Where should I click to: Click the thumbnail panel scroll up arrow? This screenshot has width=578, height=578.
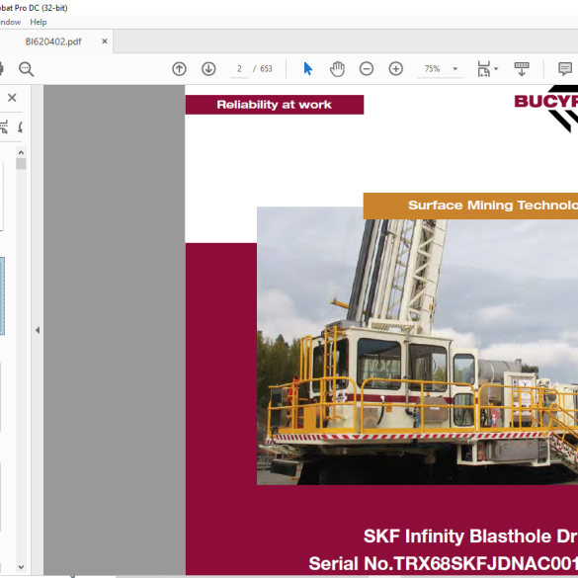coord(21,152)
